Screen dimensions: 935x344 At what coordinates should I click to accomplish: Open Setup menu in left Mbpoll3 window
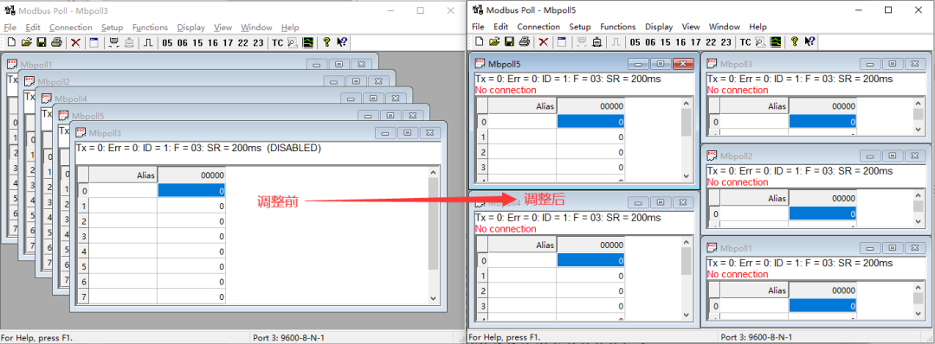tap(112, 28)
